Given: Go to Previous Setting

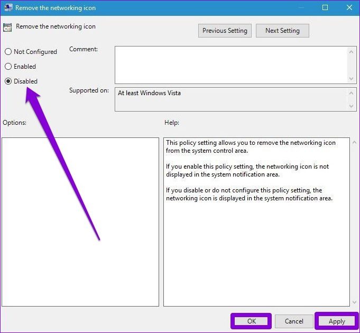Looking at the screenshot, I should (225, 31).
